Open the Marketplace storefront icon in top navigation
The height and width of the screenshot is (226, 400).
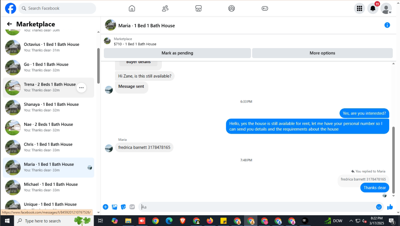(198, 8)
